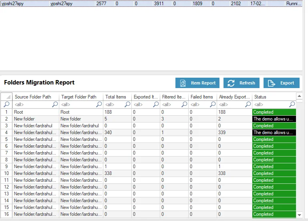Select row number 16 header
308x221 pixels.
point(6,214)
